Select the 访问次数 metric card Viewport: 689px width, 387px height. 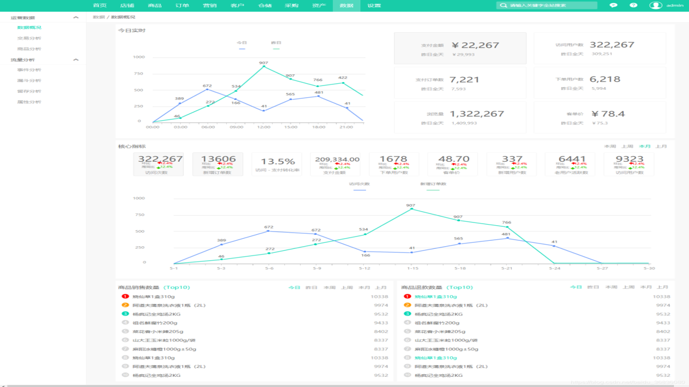point(160,164)
